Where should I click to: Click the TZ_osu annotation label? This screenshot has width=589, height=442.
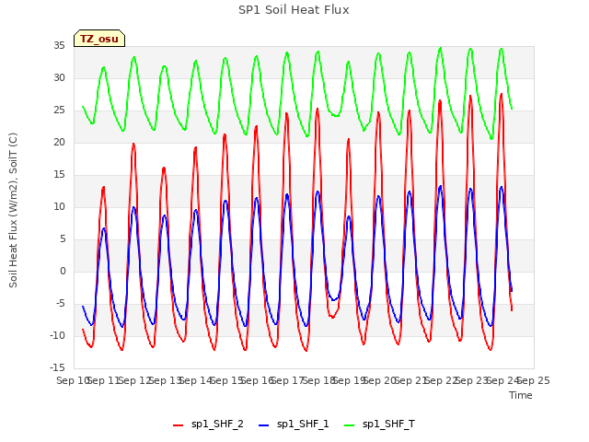click(x=99, y=39)
